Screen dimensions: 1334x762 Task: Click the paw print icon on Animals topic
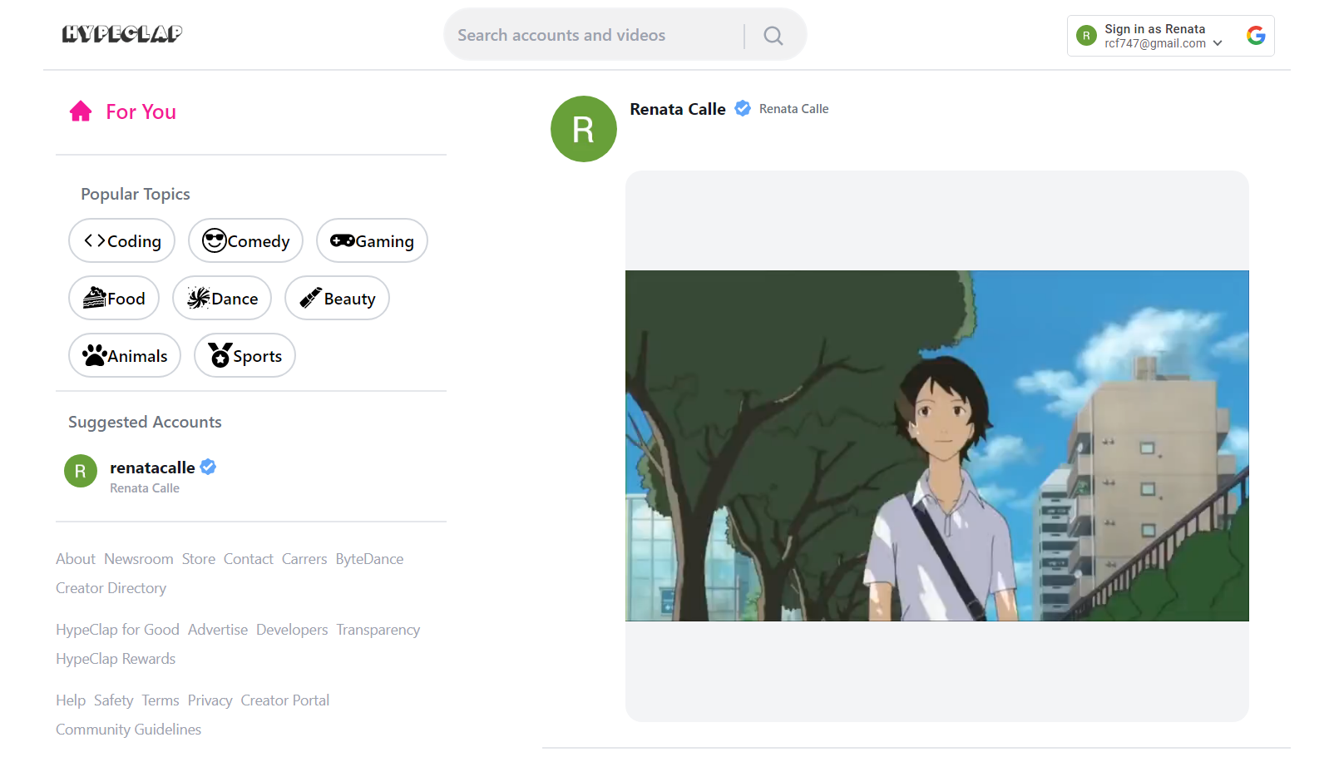point(94,355)
